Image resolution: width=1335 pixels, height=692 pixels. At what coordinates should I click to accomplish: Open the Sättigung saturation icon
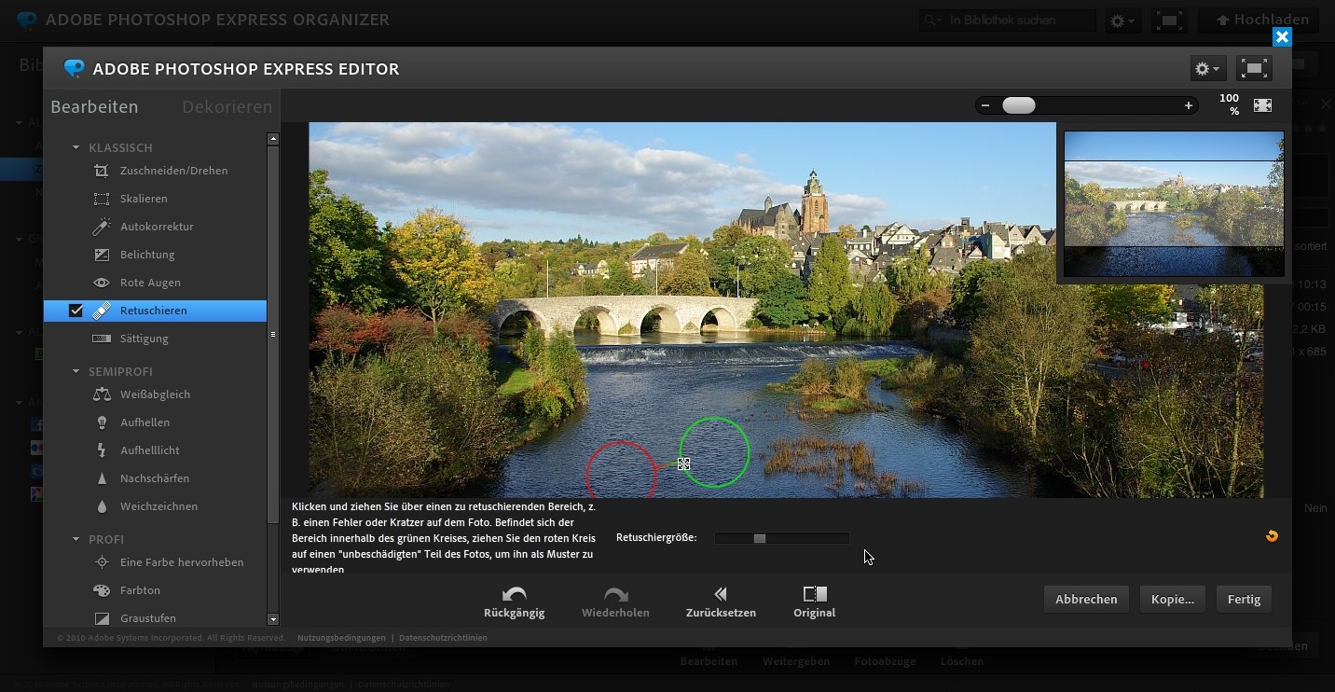point(102,339)
